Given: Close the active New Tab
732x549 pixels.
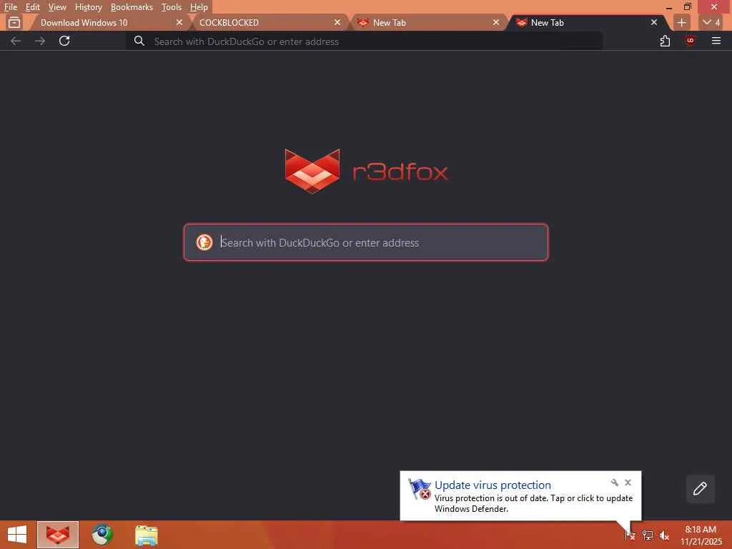Looking at the screenshot, I should (x=654, y=22).
